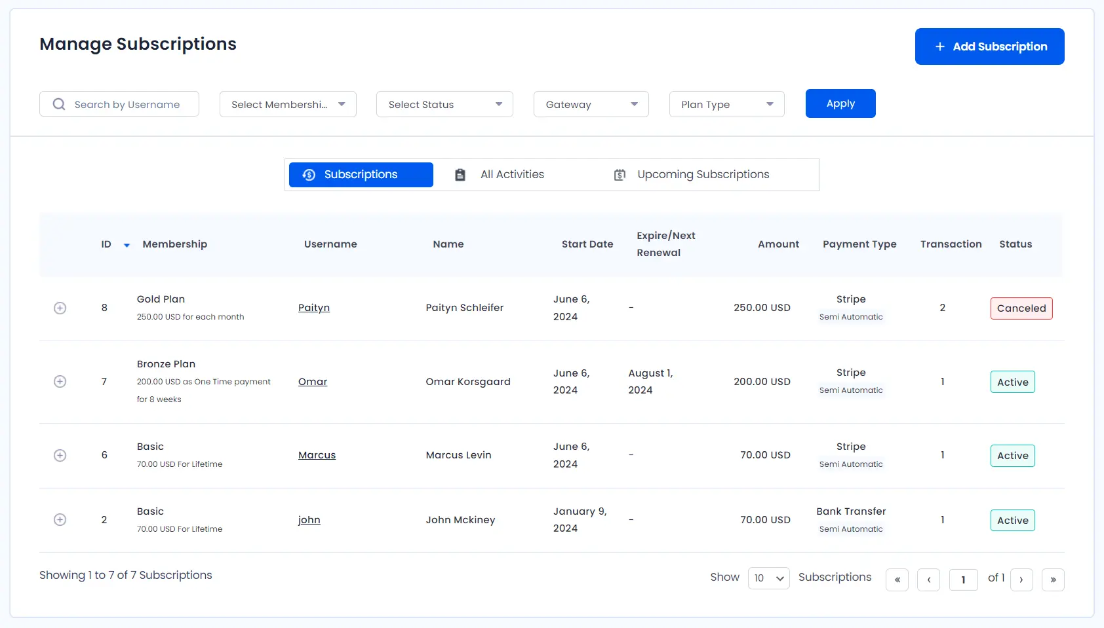Go to the previous page
Image resolution: width=1104 pixels, height=628 pixels.
[x=928, y=580]
